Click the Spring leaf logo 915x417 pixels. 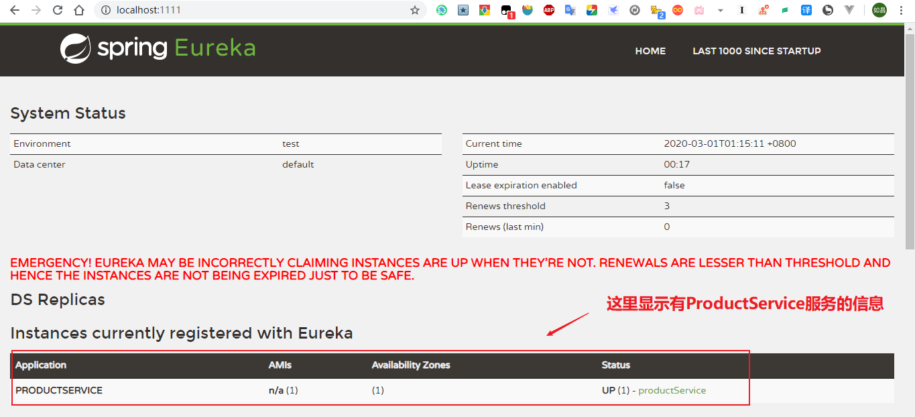[x=75, y=48]
